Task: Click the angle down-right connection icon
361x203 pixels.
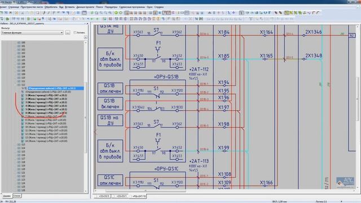Action: [x=314, y=13]
